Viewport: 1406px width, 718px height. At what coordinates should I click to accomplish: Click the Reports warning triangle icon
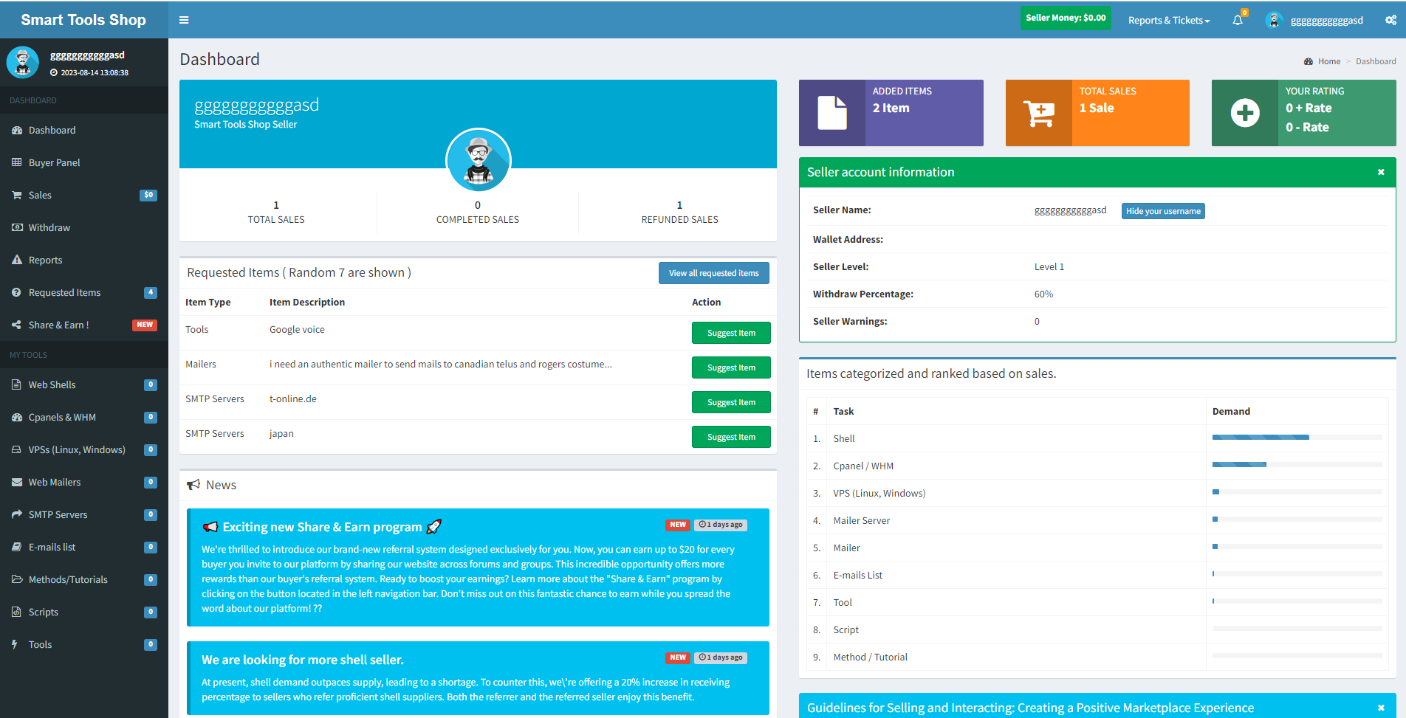coord(17,260)
